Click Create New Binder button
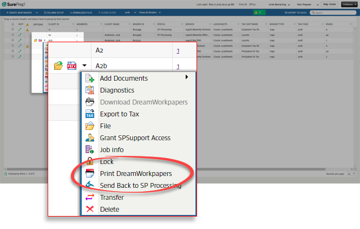Image resolution: width=360 pixels, height=229 pixels. [x=19, y=12]
